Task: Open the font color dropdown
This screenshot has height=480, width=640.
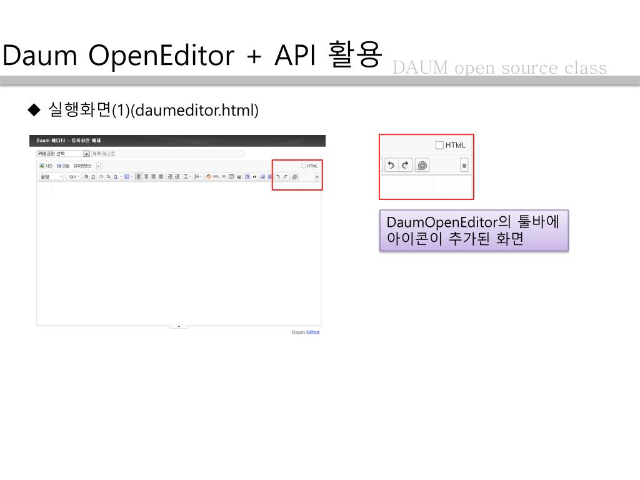Action: click(x=121, y=177)
